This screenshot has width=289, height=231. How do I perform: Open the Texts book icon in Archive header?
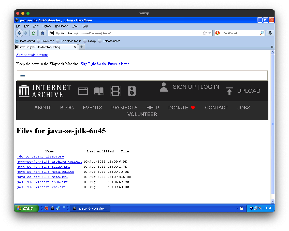[x=99, y=91]
